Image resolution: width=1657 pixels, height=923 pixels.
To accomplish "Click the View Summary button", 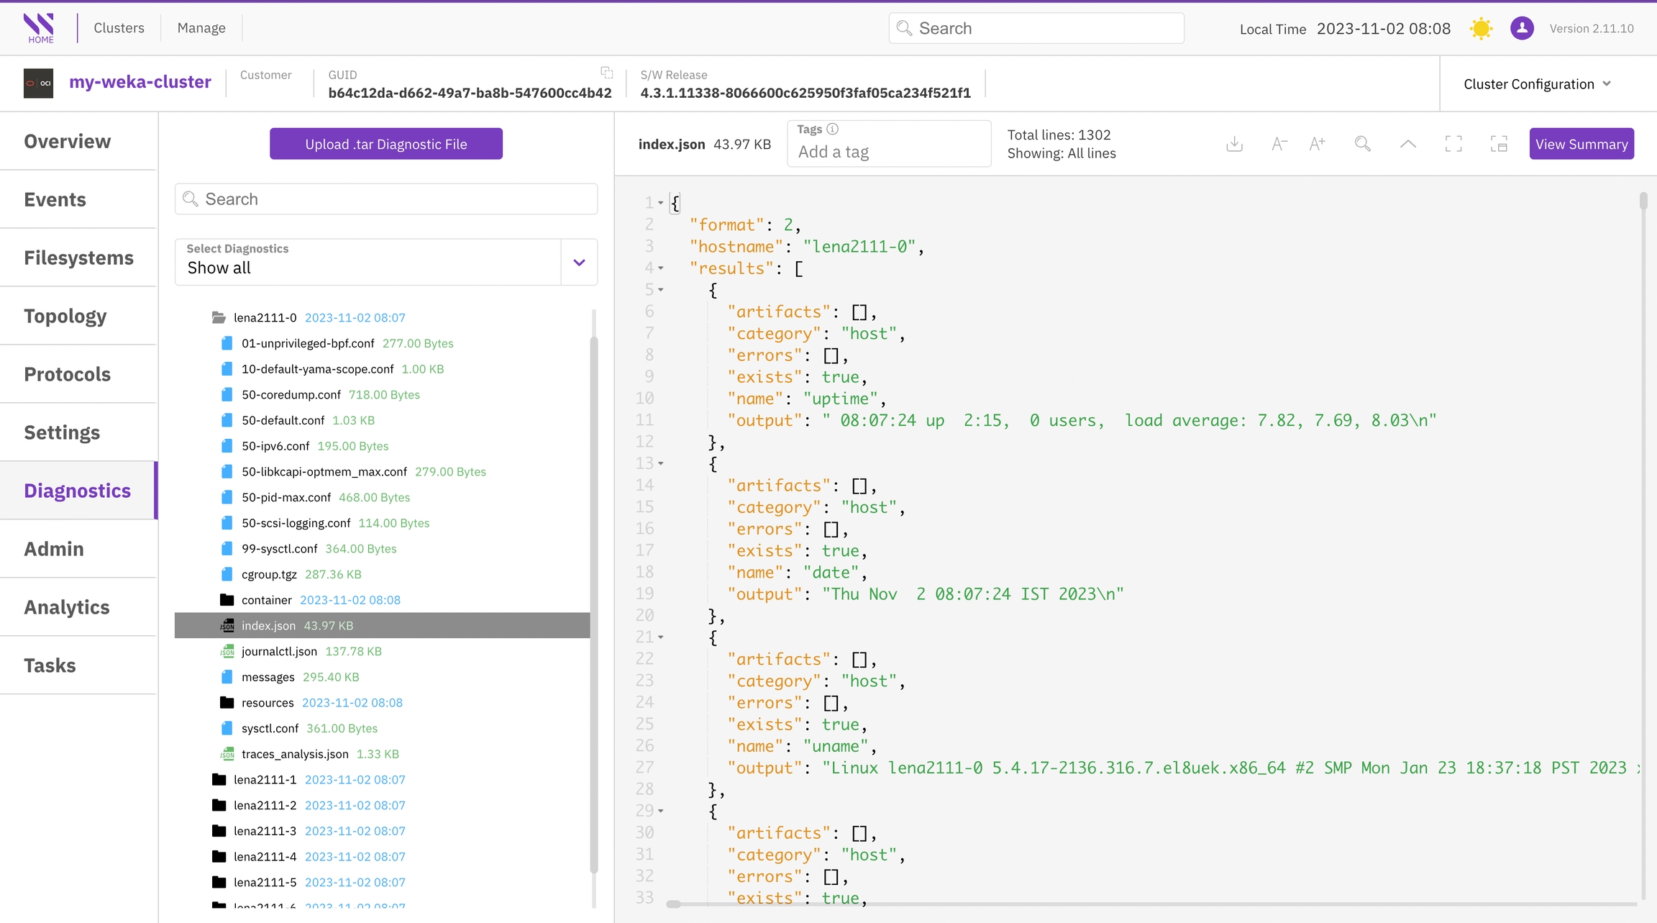I will pos(1581,144).
